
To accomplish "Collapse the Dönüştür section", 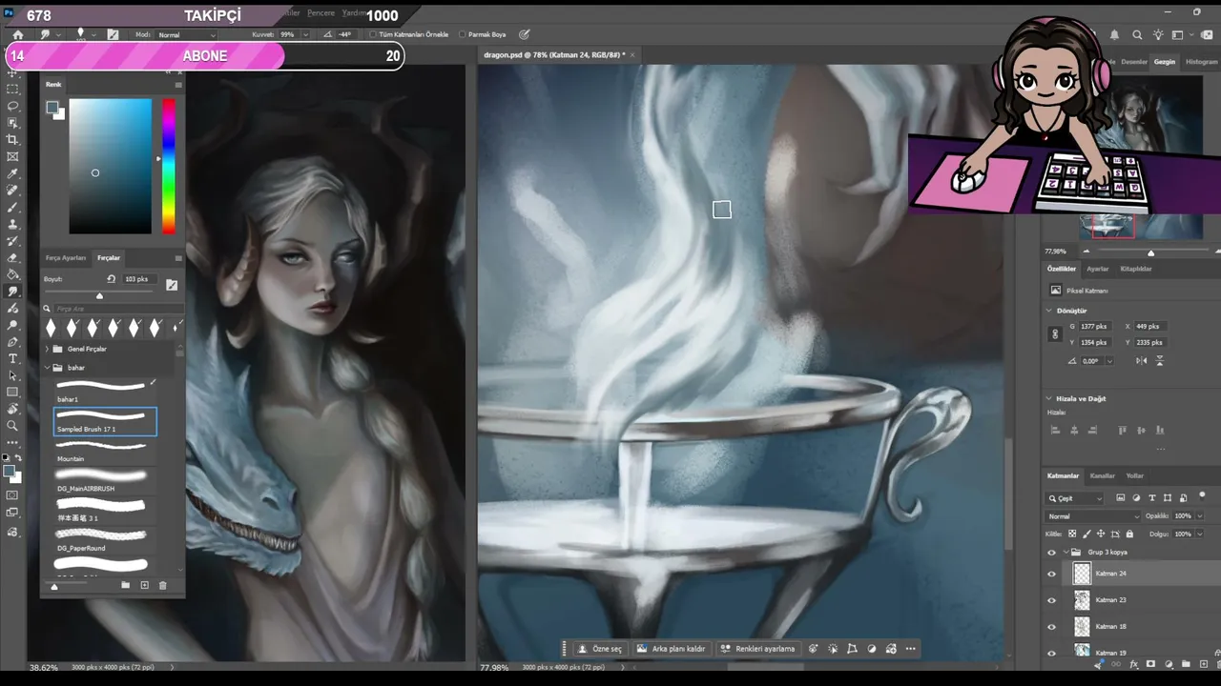I will click(1050, 311).
